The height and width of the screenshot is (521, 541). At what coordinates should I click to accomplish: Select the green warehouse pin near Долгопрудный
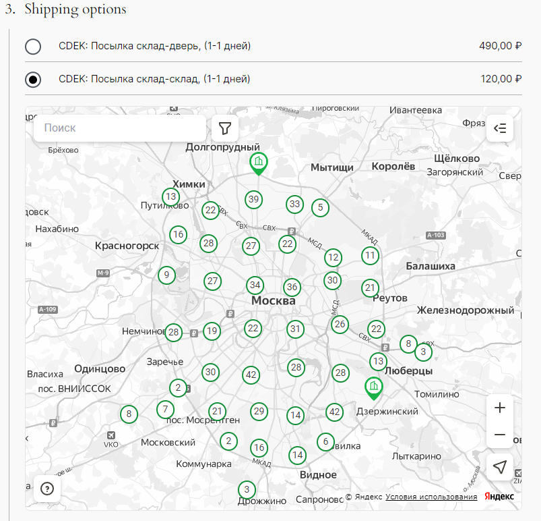click(x=259, y=163)
